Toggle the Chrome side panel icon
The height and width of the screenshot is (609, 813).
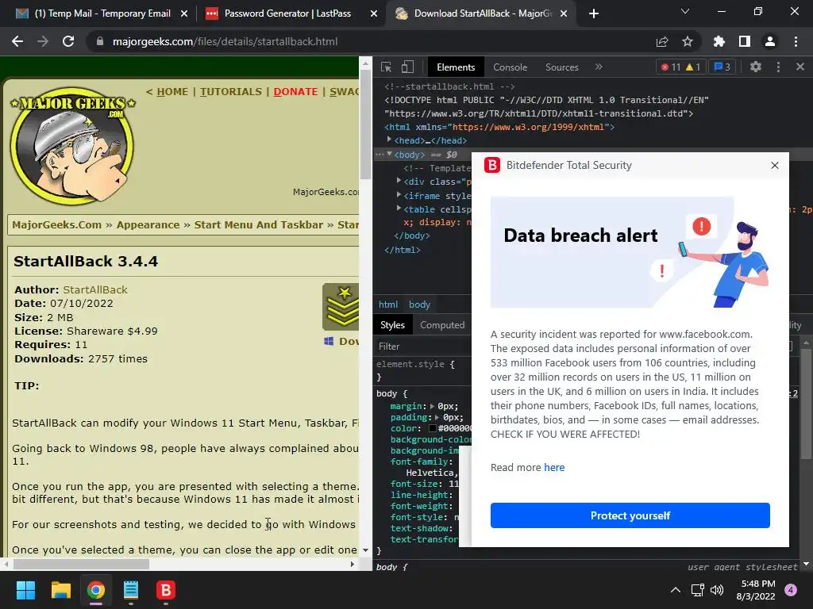(x=745, y=41)
